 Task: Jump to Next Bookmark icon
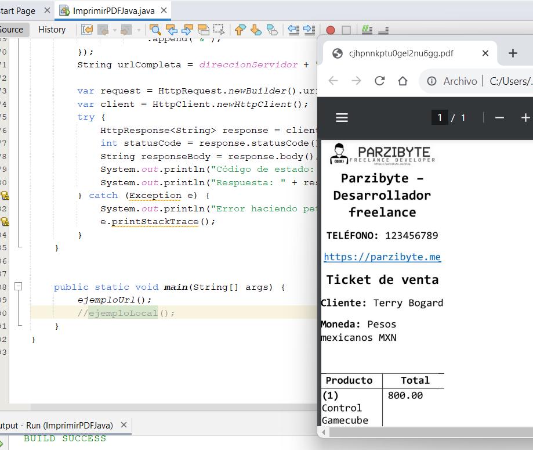(x=256, y=30)
